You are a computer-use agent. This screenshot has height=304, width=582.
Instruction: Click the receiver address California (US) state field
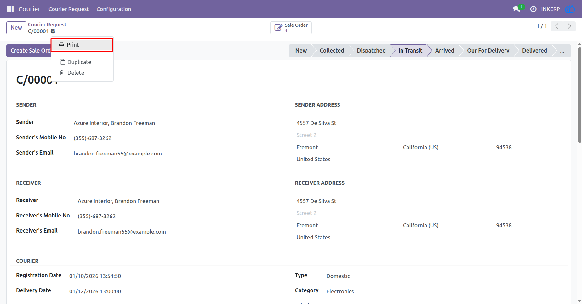click(x=420, y=225)
